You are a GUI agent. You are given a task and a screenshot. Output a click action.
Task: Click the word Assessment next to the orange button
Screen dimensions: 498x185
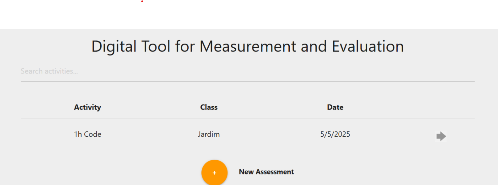(x=275, y=172)
